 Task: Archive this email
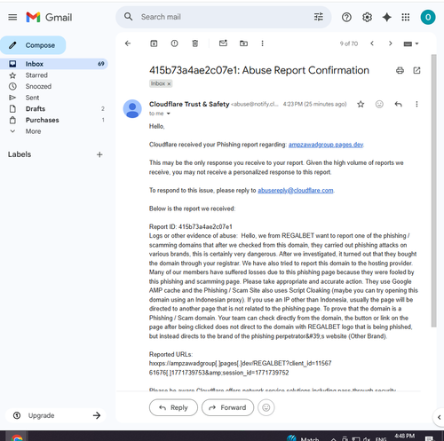click(154, 43)
